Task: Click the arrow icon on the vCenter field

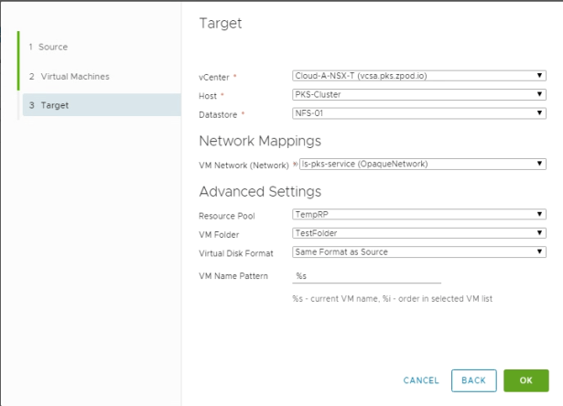Action: pyautogui.click(x=540, y=76)
